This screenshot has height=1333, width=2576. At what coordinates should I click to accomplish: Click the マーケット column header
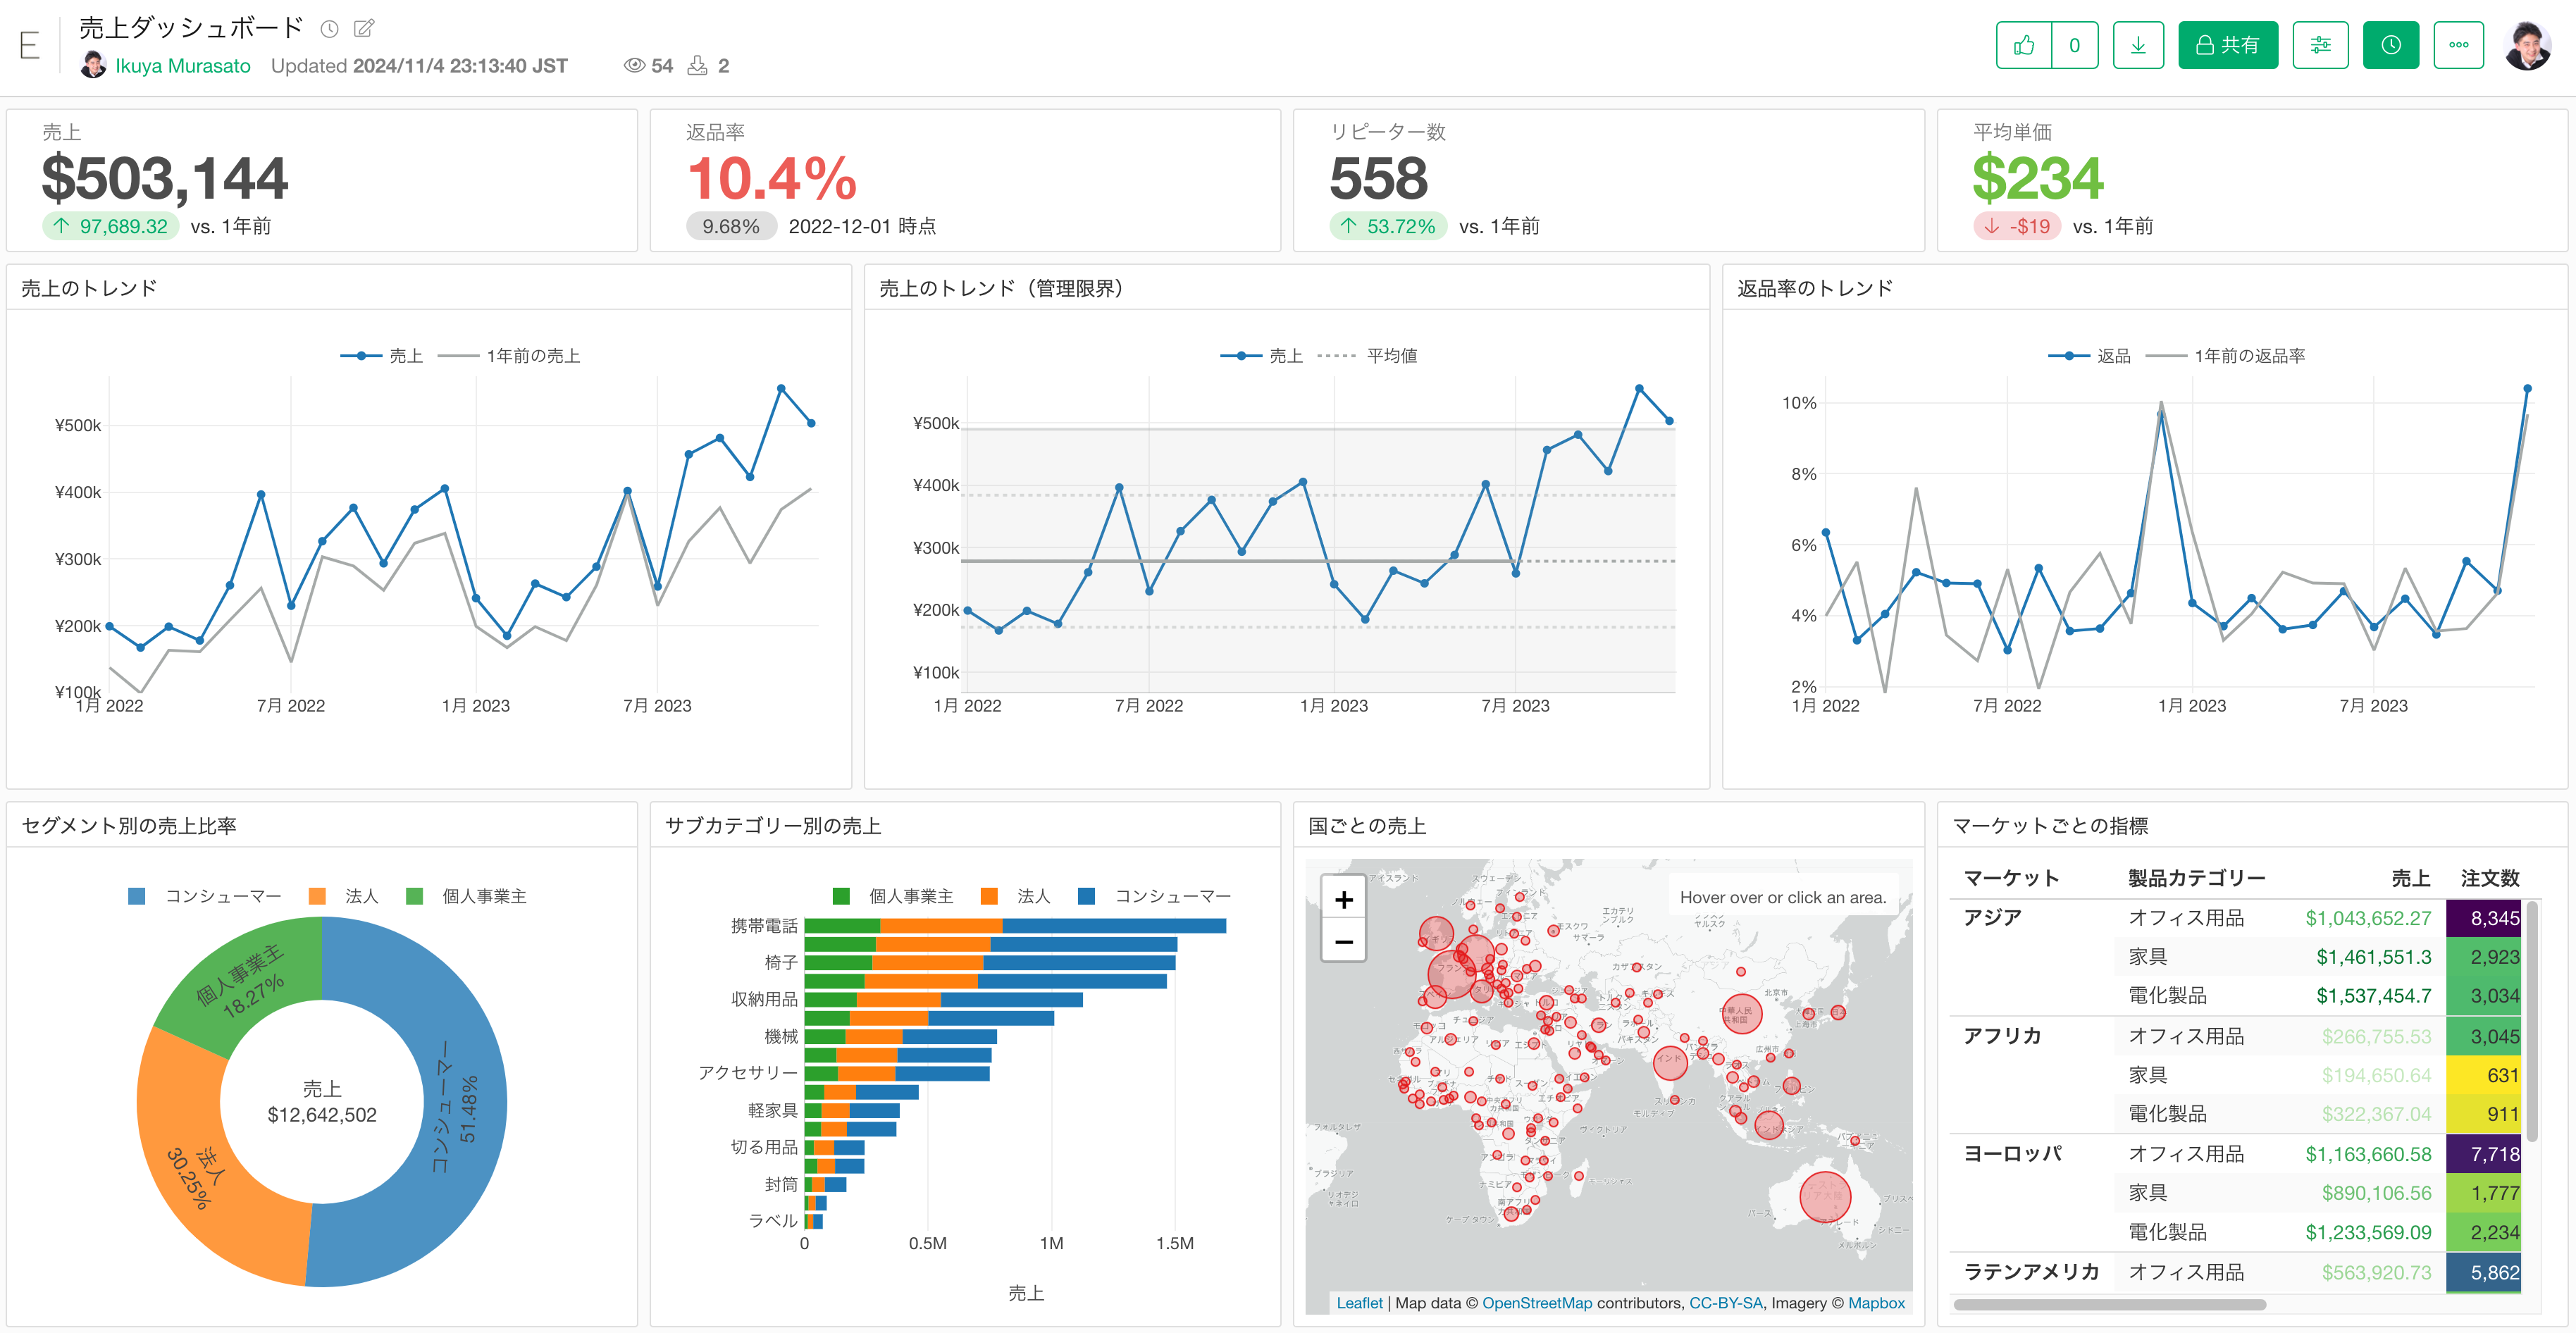pyautogui.click(x=2011, y=878)
